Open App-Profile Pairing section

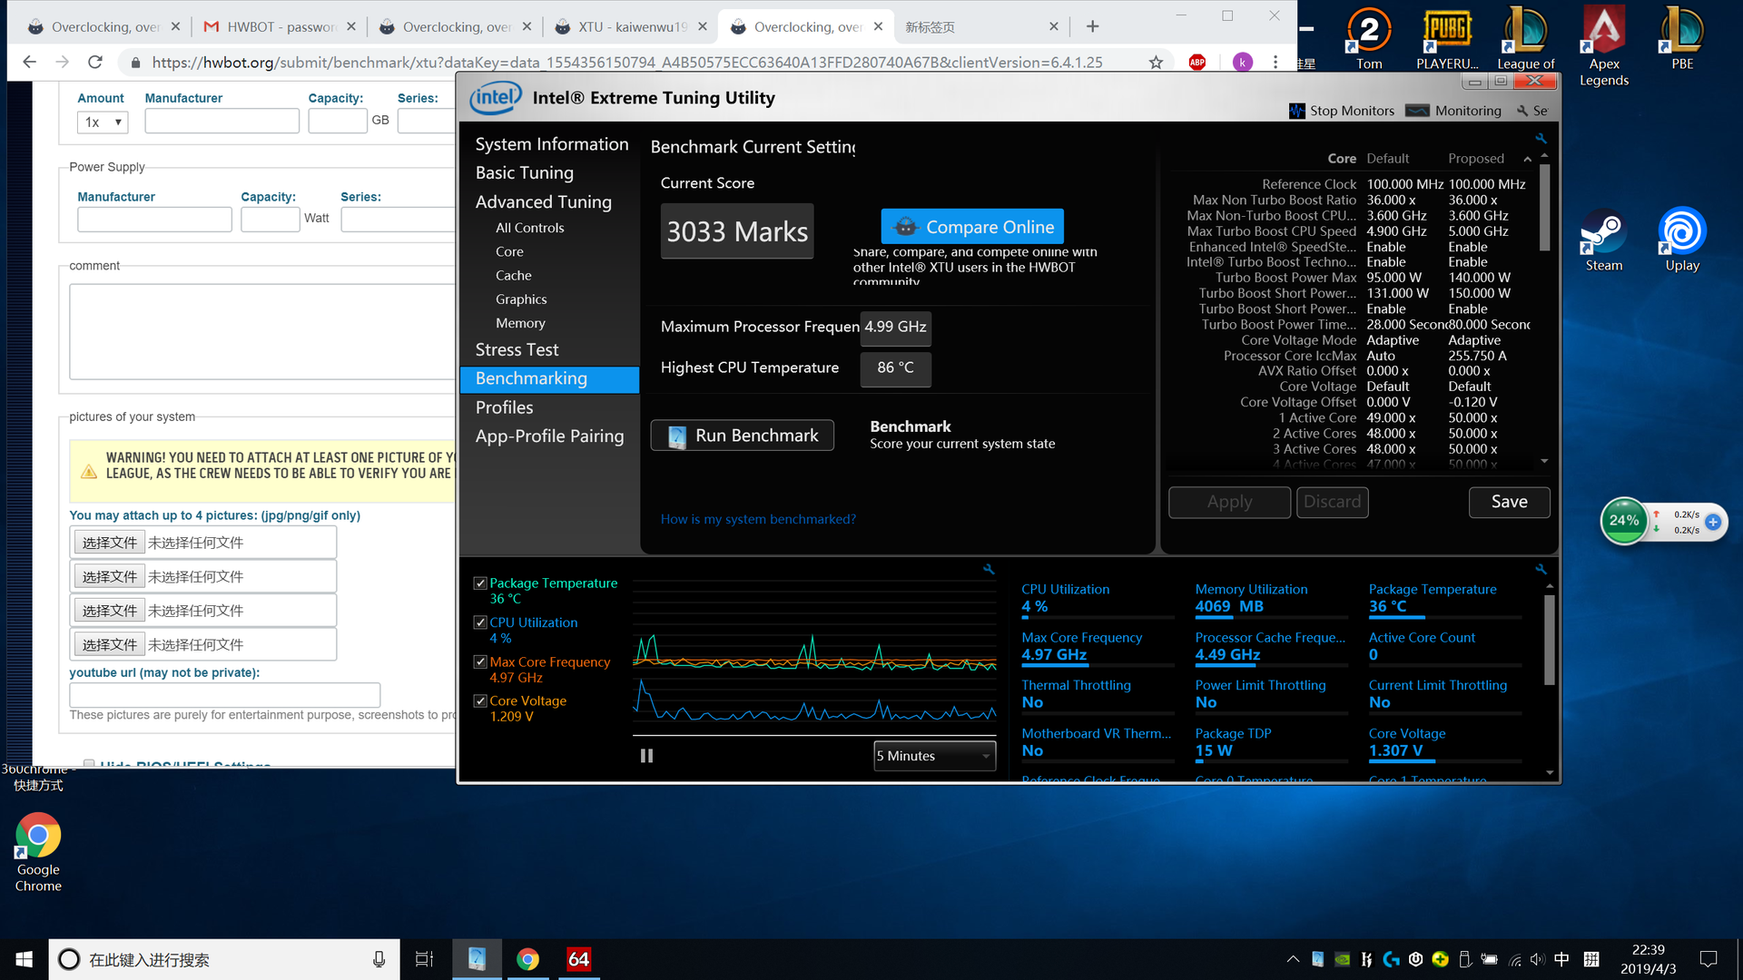click(x=549, y=436)
